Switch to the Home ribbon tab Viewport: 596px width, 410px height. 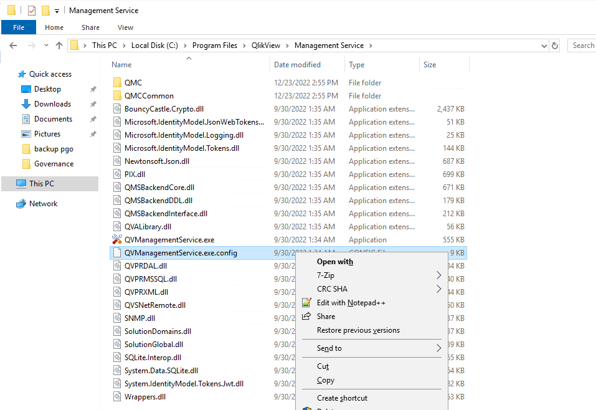pyautogui.click(x=54, y=27)
